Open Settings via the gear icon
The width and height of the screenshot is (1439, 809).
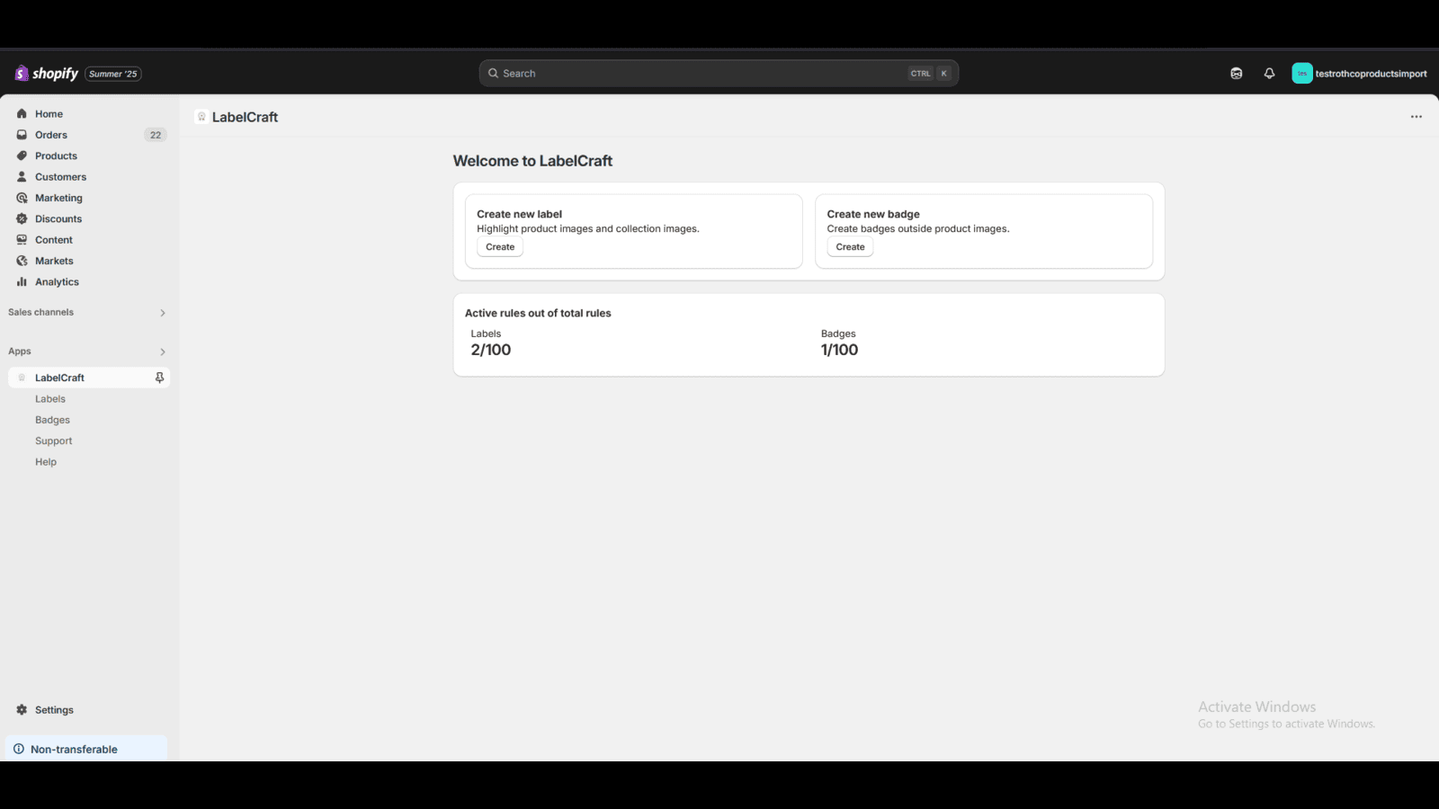[x=22, y=710]
